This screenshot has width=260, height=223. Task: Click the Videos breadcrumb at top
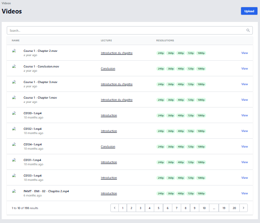(6, 3)
